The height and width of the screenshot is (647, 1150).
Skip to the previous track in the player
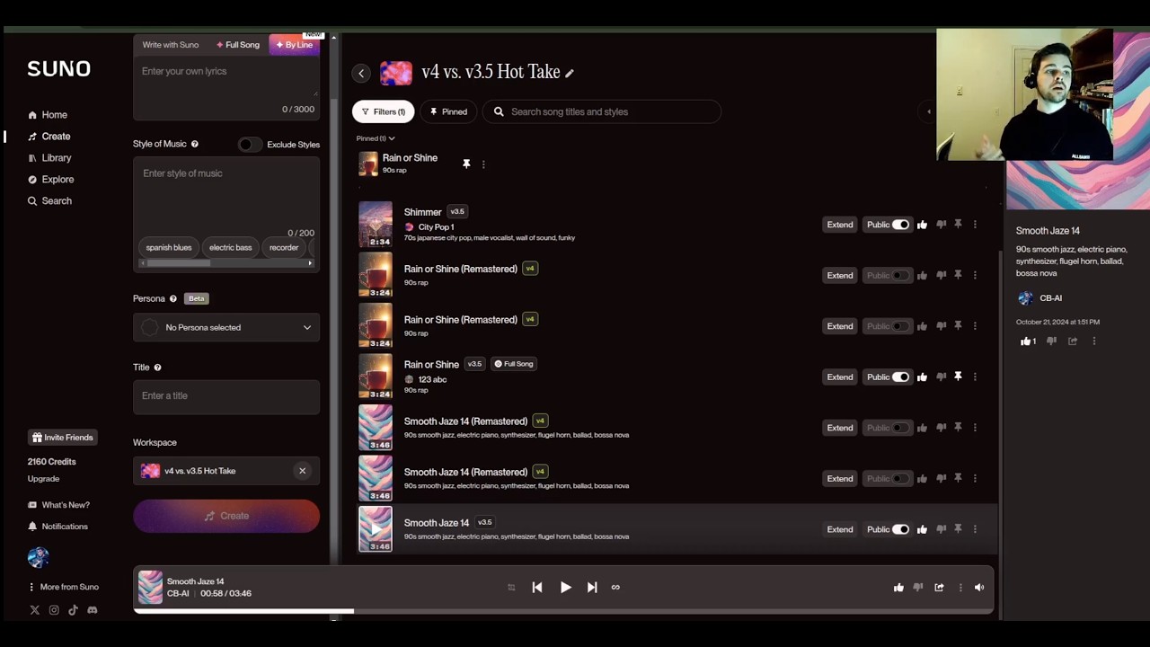(537, 588)
